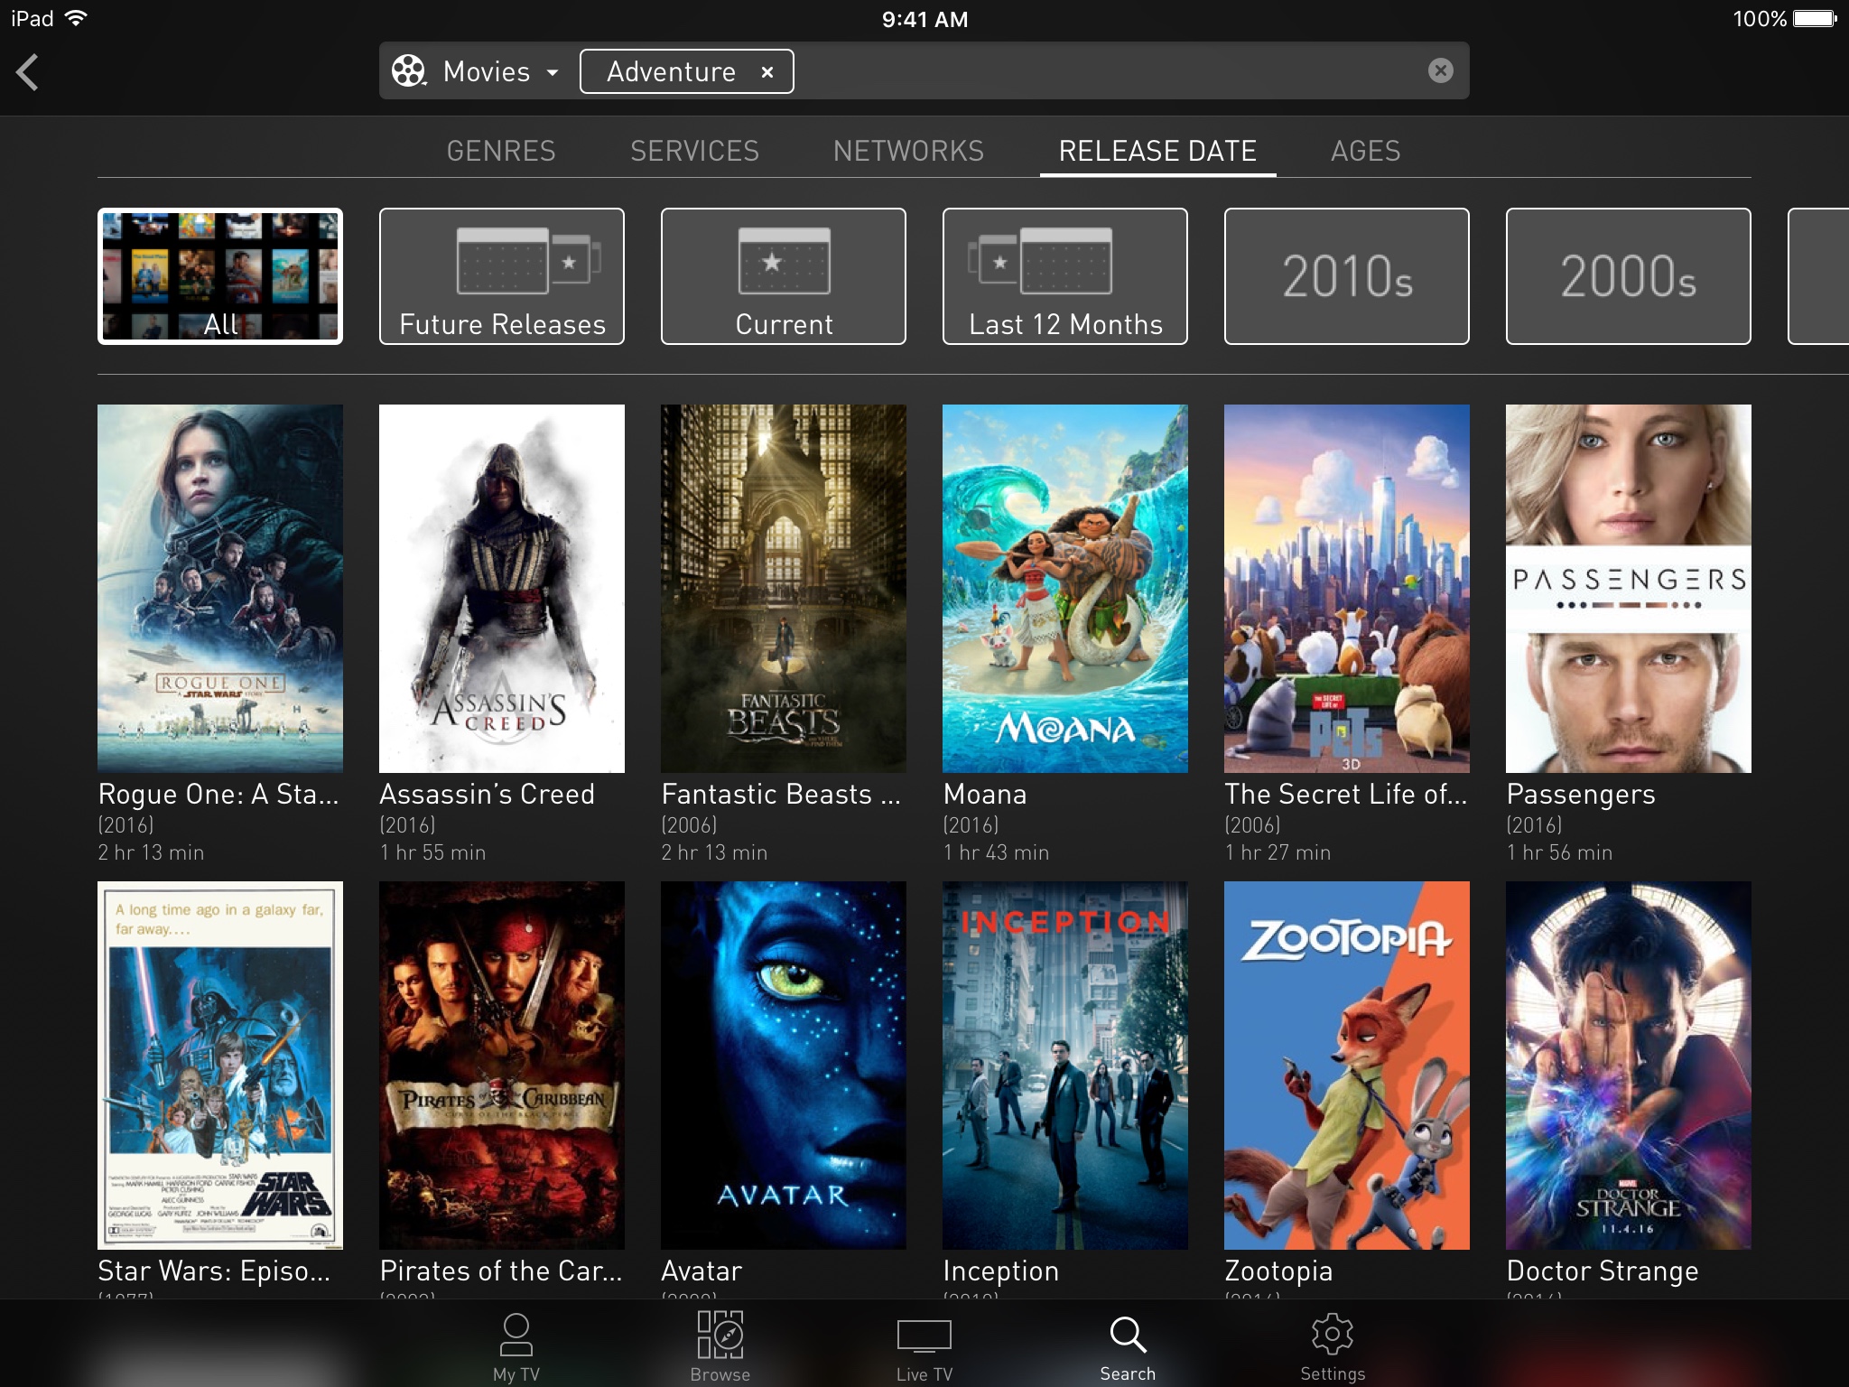This screenshot has height=1387, width=1849.
Task: Open the NETWORKS tab
Action: [x=908, y=151]
